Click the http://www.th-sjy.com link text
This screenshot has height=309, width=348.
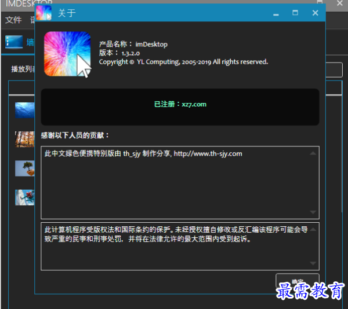click(208, 153)
